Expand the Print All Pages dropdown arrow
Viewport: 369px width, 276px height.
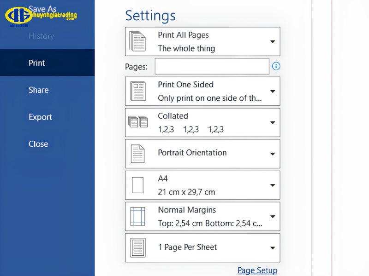[273, 41]
